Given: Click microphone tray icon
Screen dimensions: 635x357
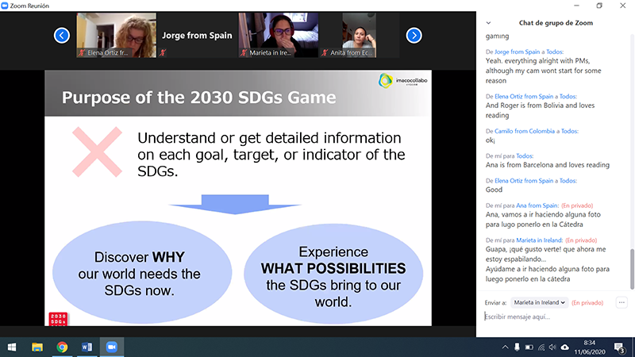Looking at the screenshot, I should (x=517, y=347).
